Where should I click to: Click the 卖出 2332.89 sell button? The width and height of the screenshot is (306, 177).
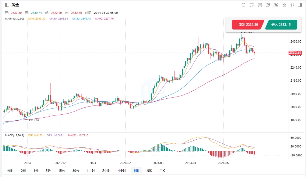click(x=248, y=25)
